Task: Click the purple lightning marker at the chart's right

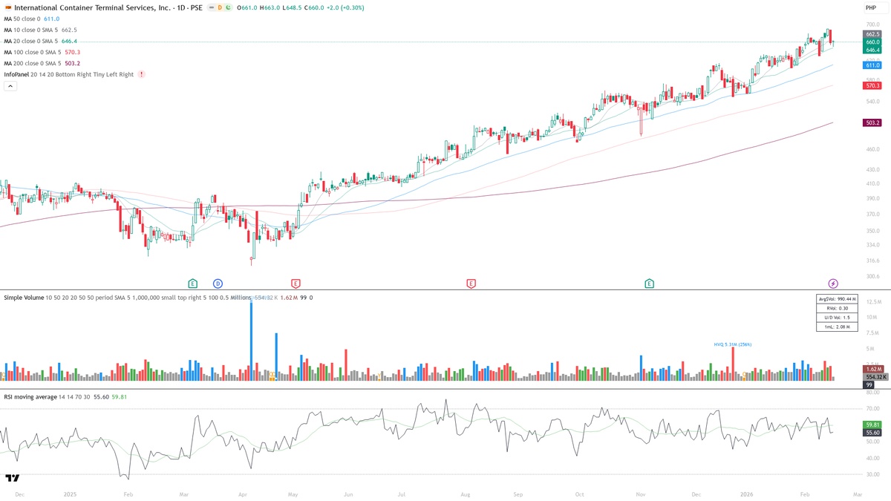Action: pyautogui.click(x=833, y=284)
